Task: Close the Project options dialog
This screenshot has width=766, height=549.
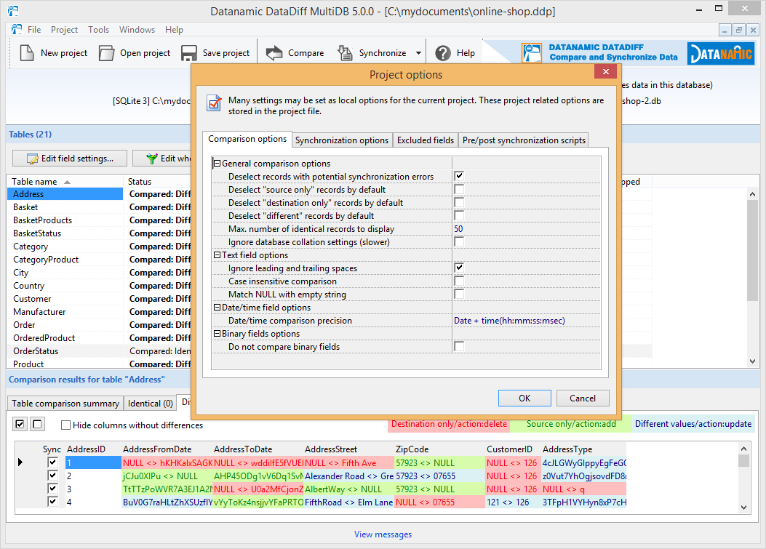Action: 606,72
